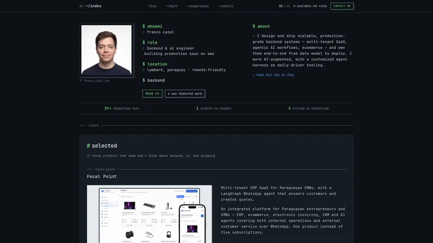The image size is (433, 243).
Task: Follow the read full bio at /bio link
Action: pos(273,75)
